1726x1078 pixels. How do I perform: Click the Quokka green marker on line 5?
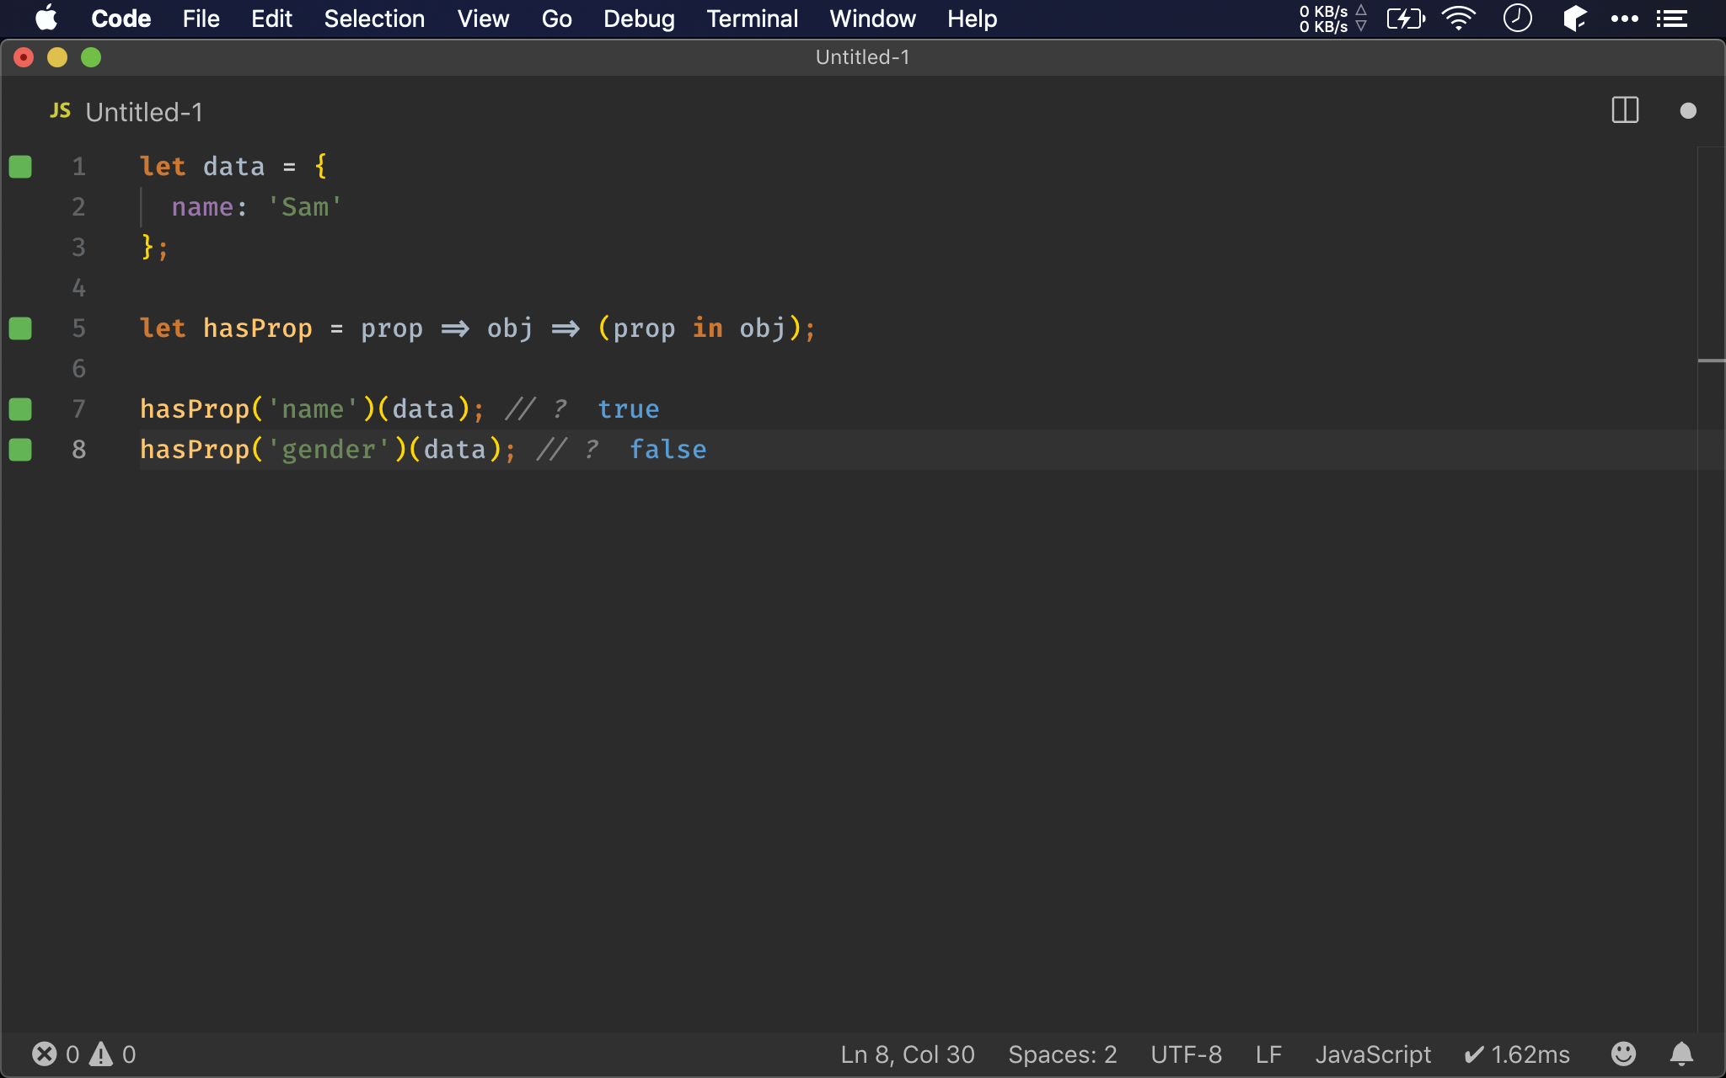click(20, 328)
